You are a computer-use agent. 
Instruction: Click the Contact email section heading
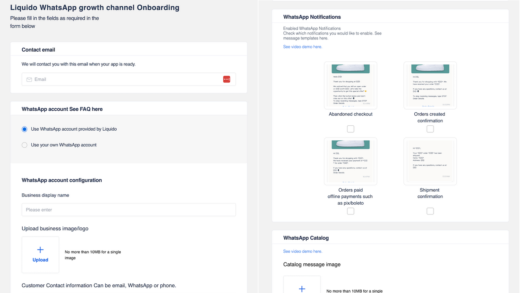(x=38, y=50)
